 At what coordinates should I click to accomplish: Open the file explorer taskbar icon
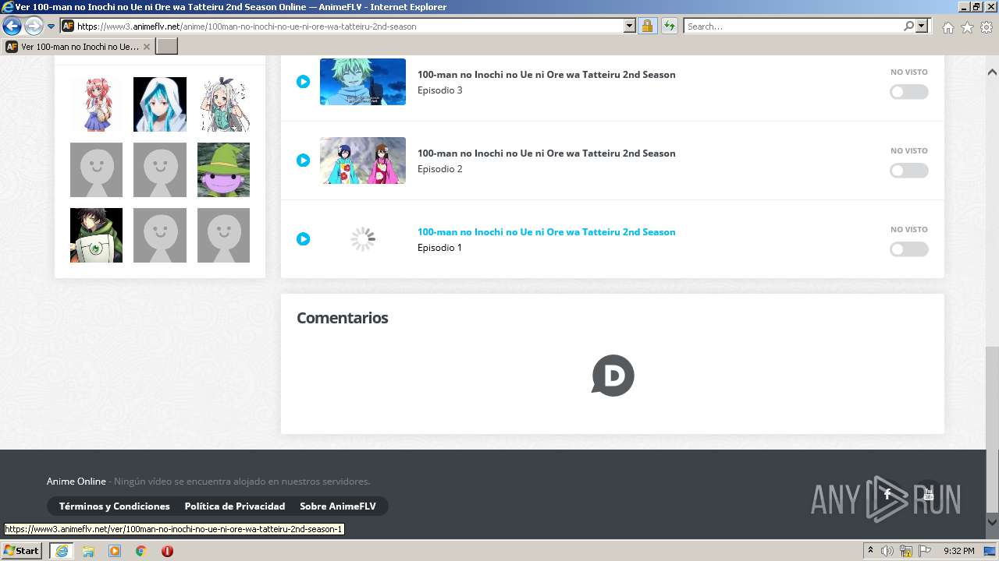(x=88, y=551)
